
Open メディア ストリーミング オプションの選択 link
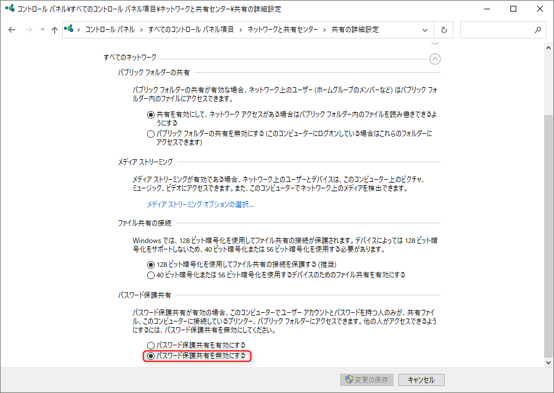(x=201, y=204)
